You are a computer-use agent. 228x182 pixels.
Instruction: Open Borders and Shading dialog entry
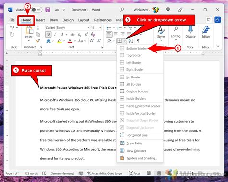pyautogui.click(x=140, y=158)
